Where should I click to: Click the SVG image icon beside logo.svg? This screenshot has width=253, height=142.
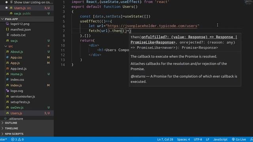(8, 91)
